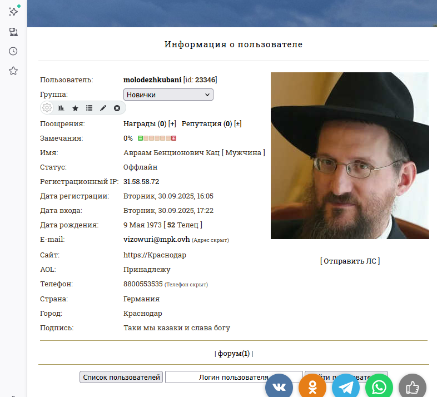The height and width of the screenshot is (397, 437).
Task: Share via the Telegram round button
Action: [346, 387]
